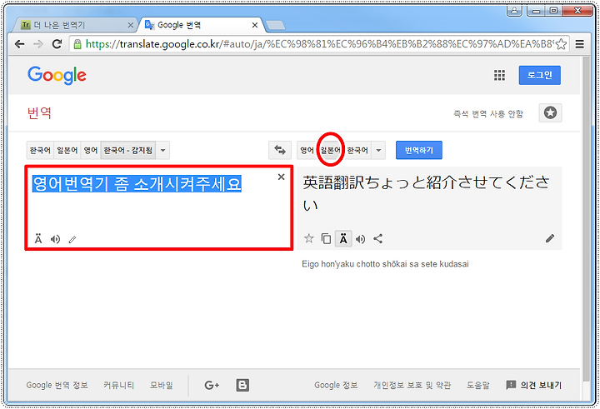
Task: Open the Blogger footer icon
Action: pyautogui.click(x=242, y=385)
